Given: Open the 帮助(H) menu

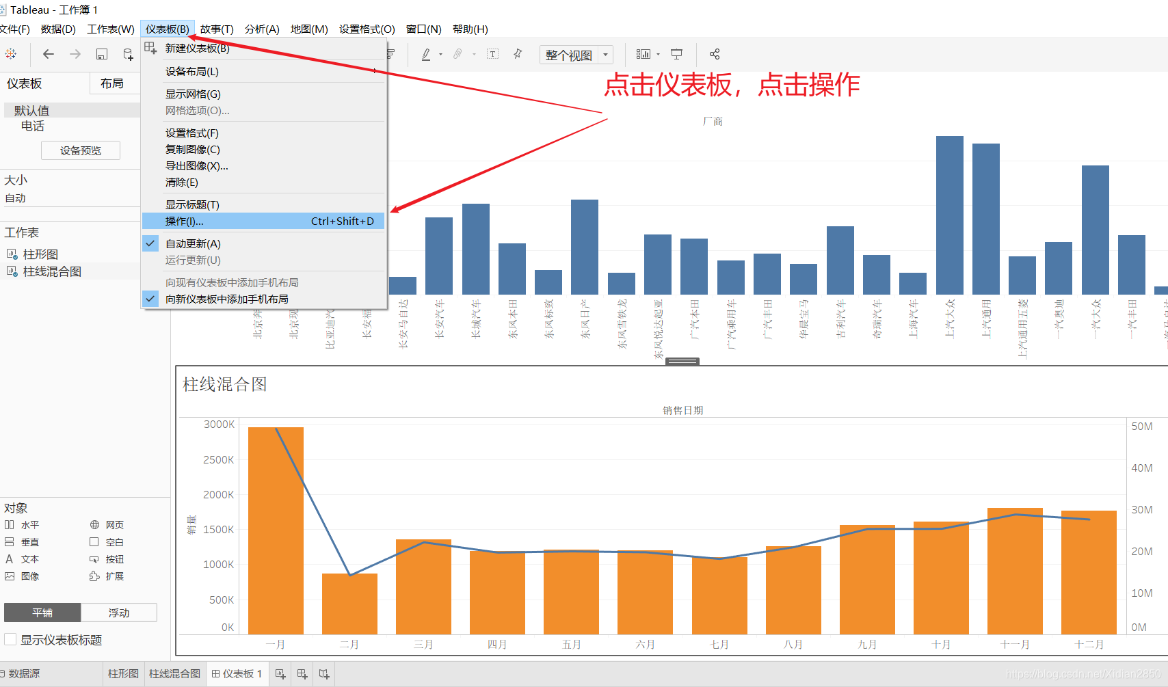Looking at the screenshot, I should click(470, 29).
